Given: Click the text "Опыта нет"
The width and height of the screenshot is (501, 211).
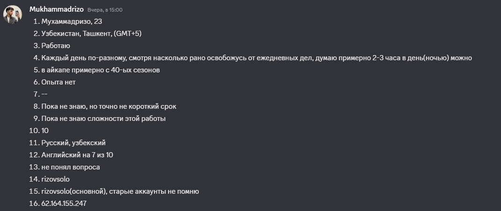Looking at the screenshot, I should point(58,82).
